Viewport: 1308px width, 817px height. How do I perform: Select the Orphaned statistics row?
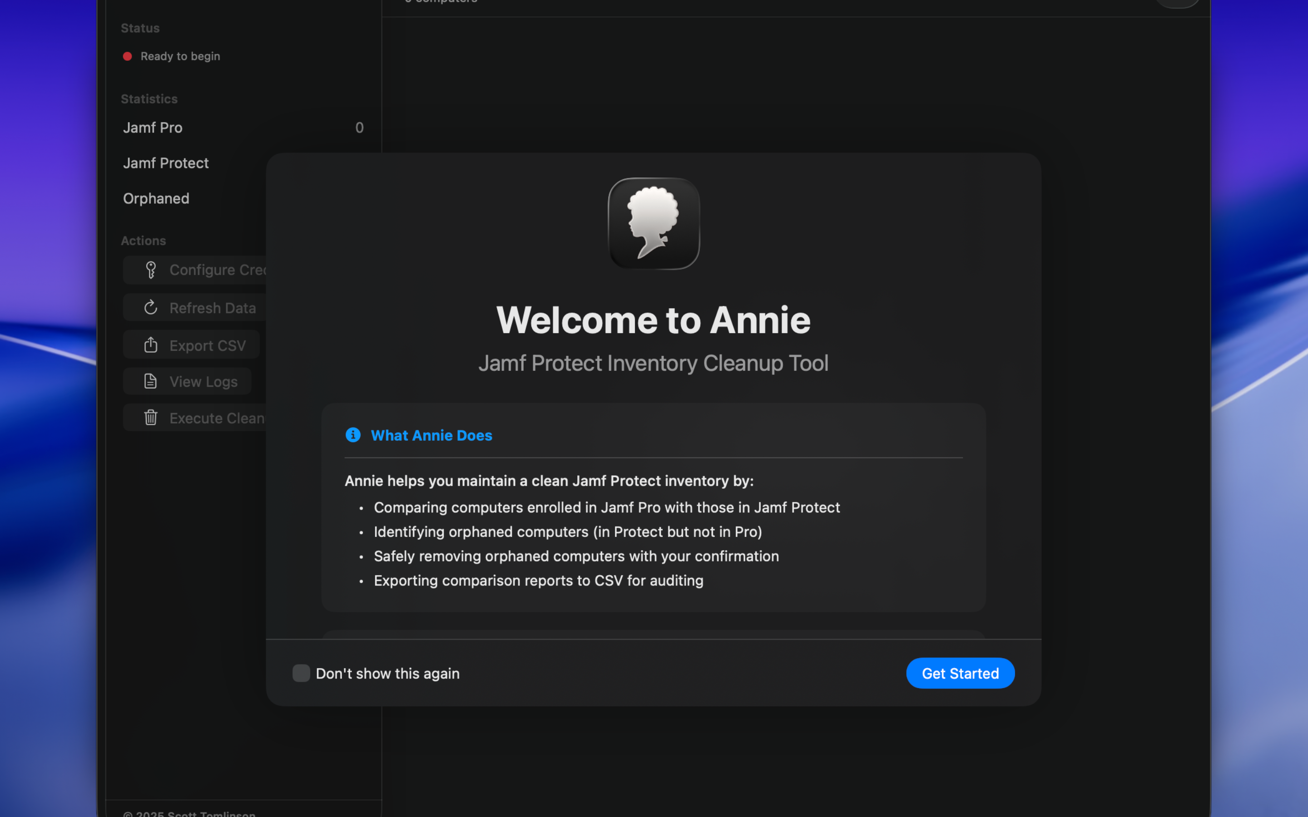tap(156, 198)
